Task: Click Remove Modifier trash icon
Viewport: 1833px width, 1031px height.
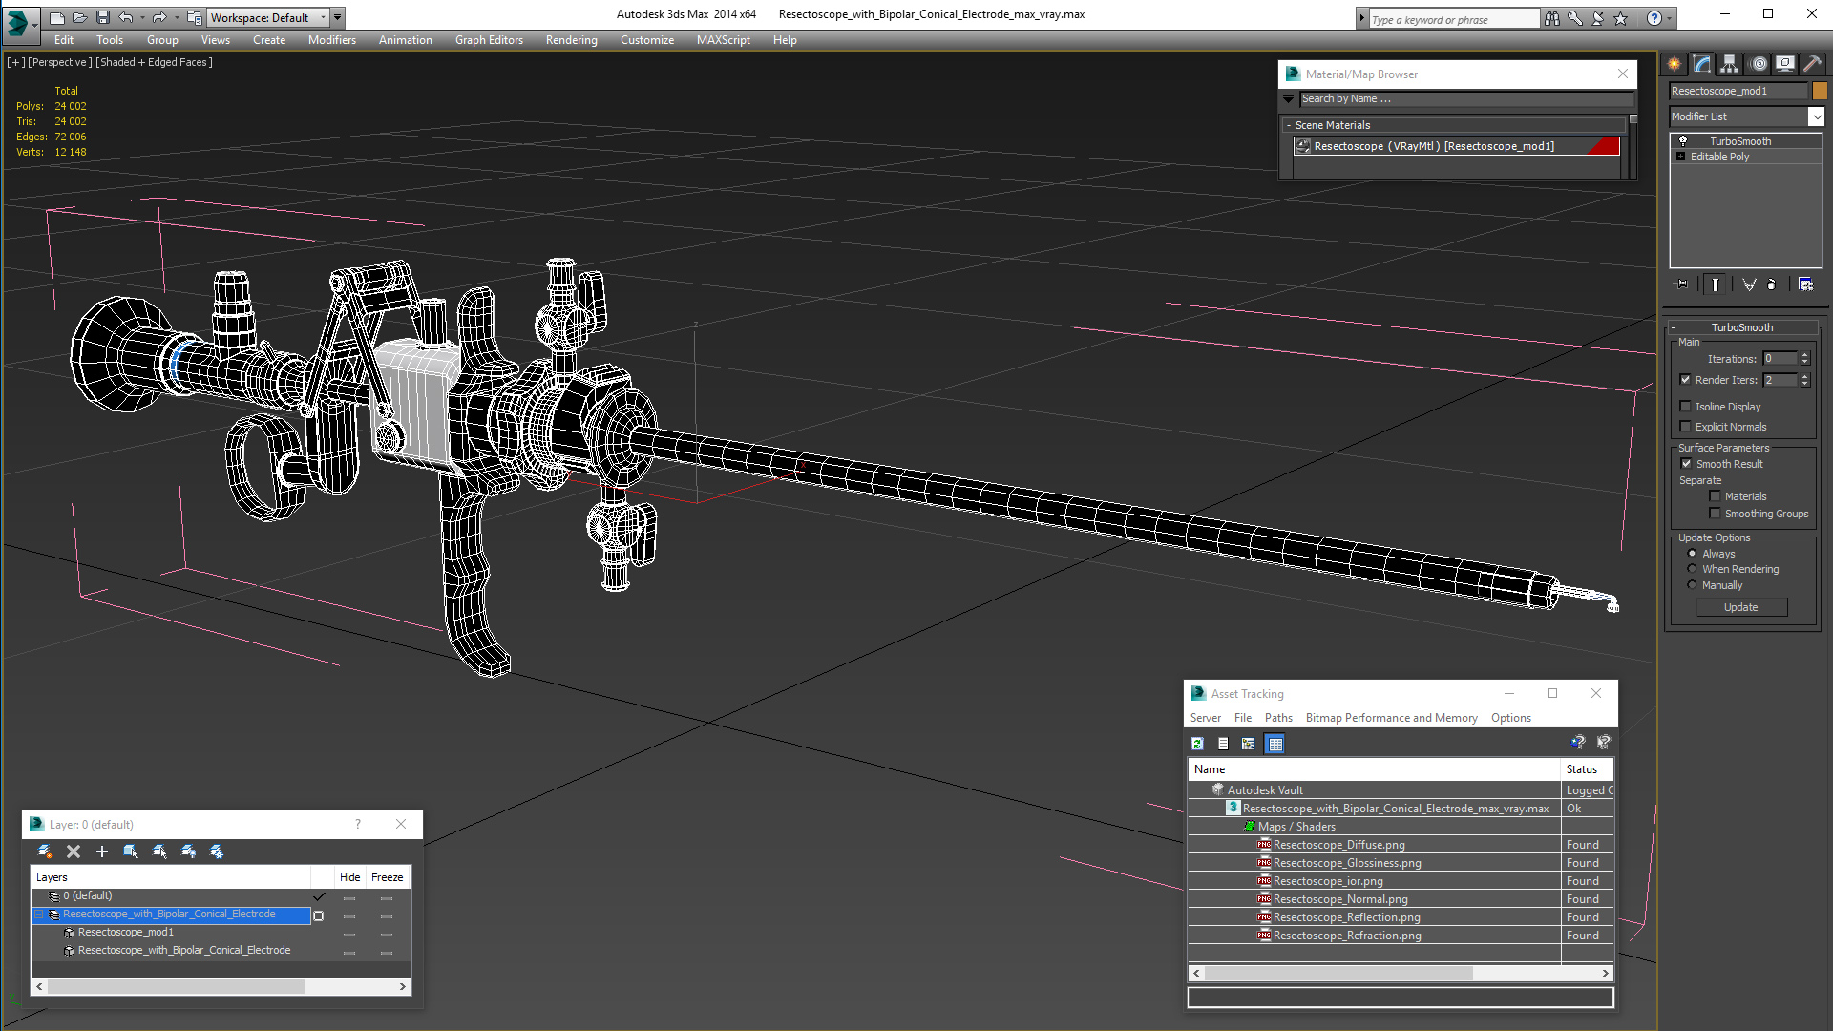Action: [1772, 284]
